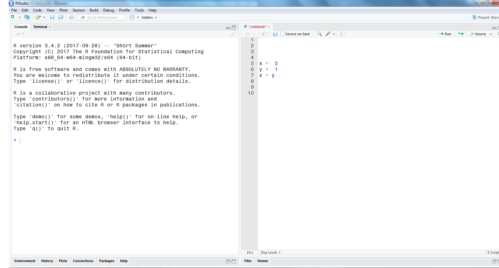The height and width of the screenshot is (268, 499).
Task: Save current document in main toolbar
Action: [x=52, y=17]
